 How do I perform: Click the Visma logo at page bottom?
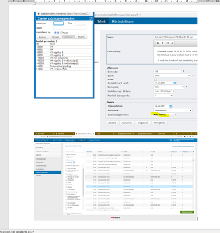coord(116,218)
